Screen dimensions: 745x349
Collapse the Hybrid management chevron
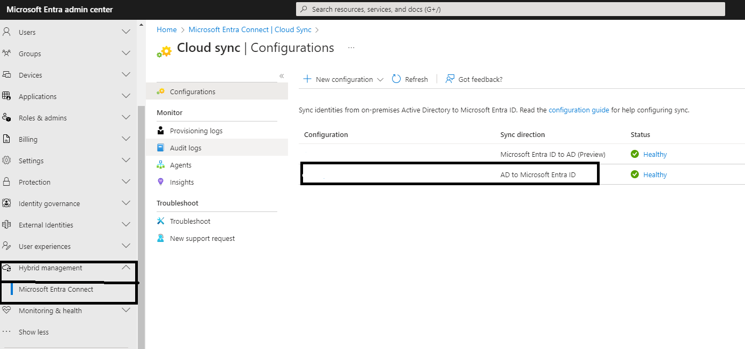(126, 268)
